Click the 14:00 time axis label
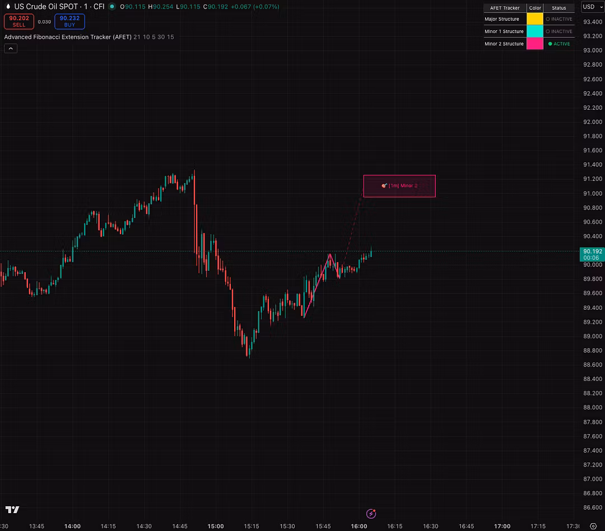Image resolution: width=605 pixels, height=531 pixels. click(72, 526)
